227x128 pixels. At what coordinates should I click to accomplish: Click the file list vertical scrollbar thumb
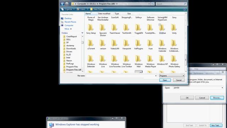click(186, 60)
